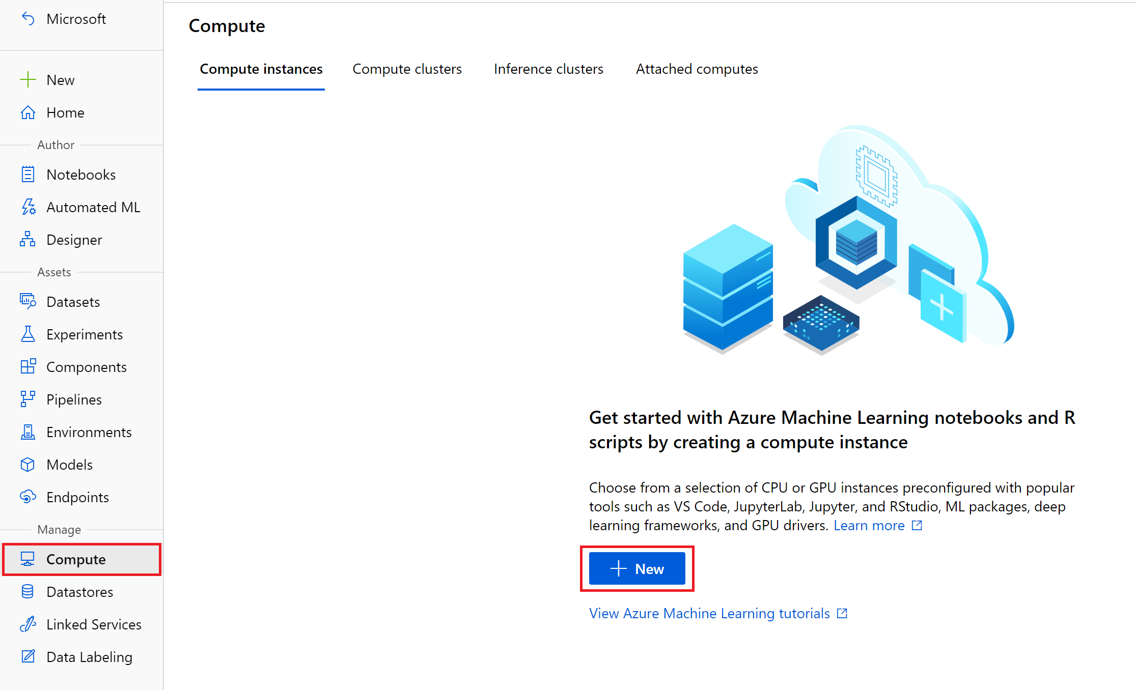Viewport: 1136px width, 690px height.
Task: Go back using the Microsoft arrow icon
Action: (28, 19)
